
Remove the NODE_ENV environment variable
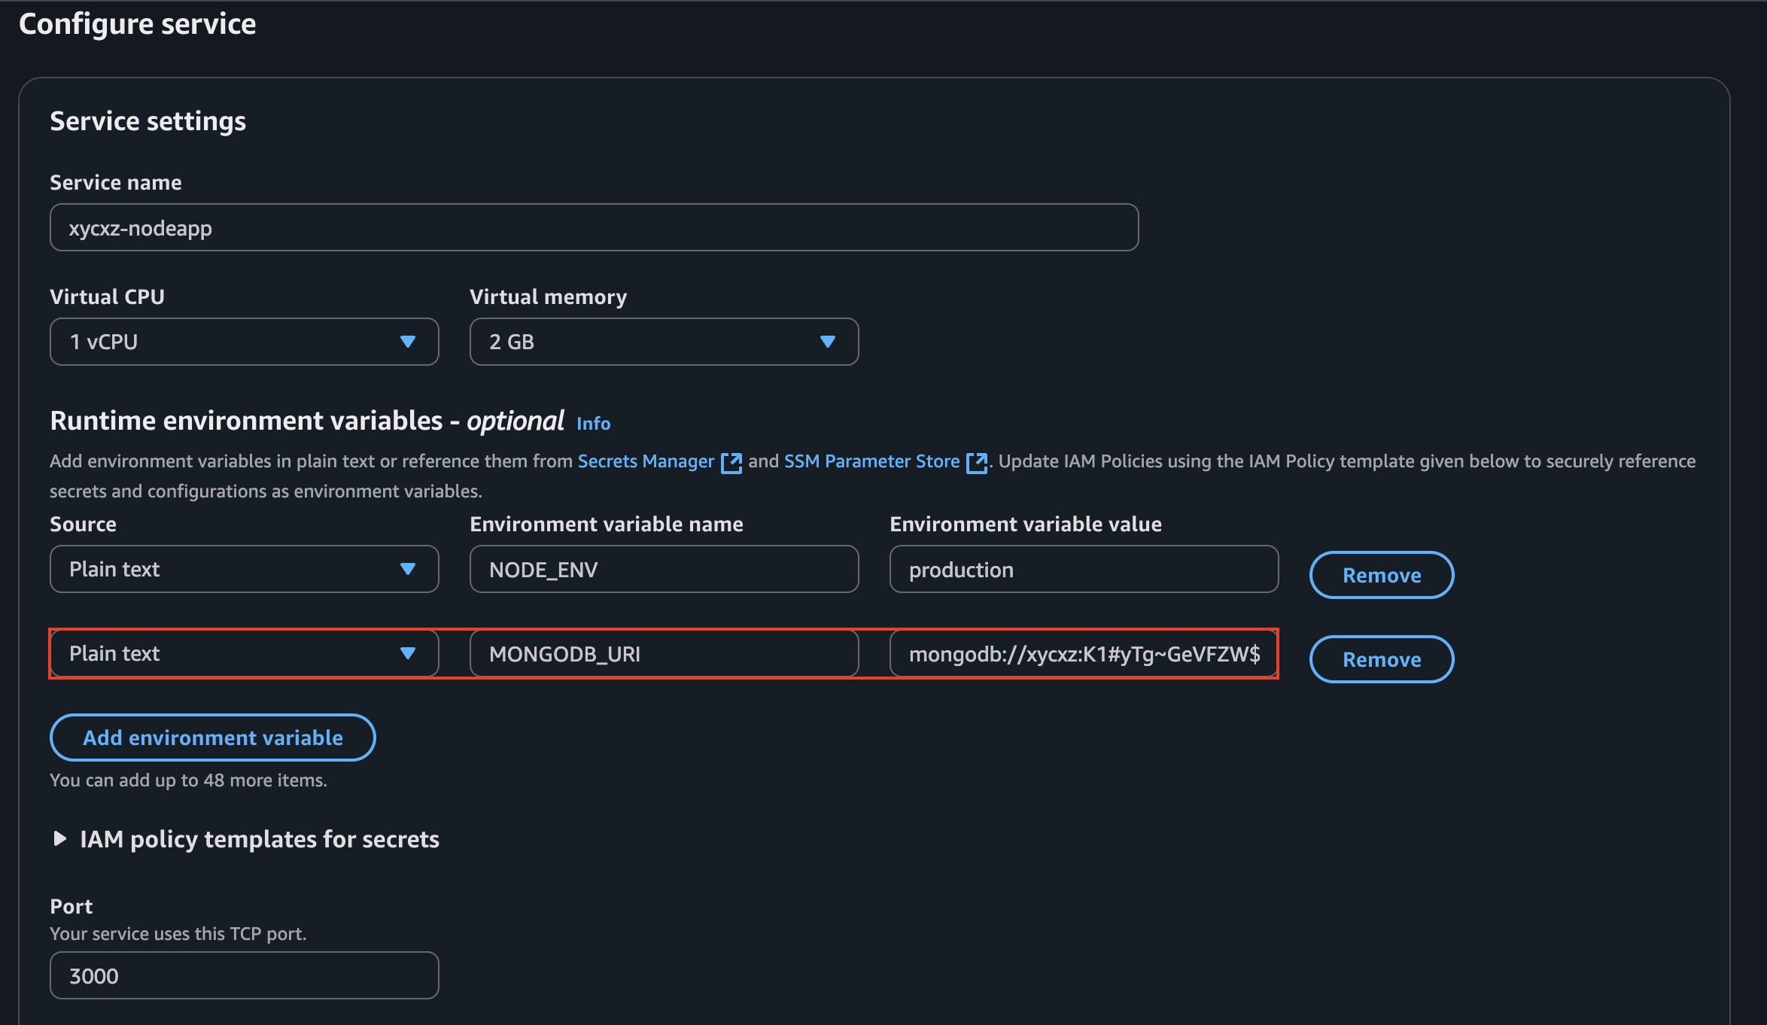tap(1381, 575)
